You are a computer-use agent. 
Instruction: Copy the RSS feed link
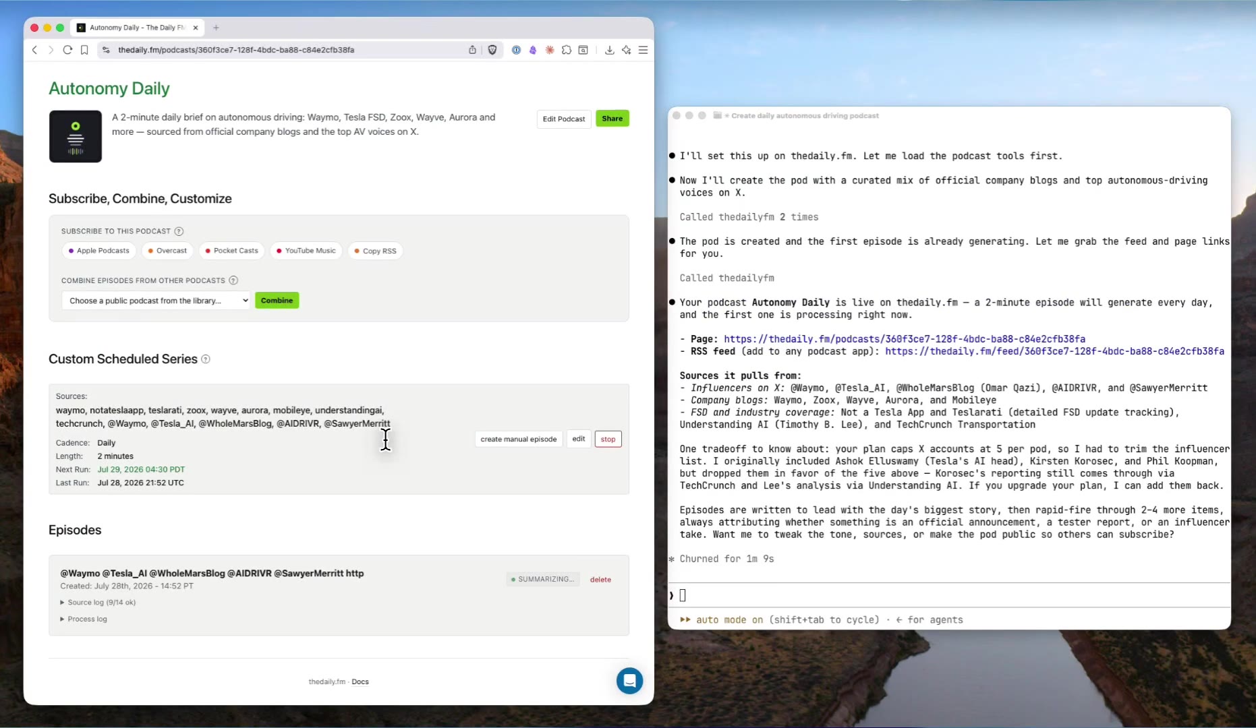[x=375, y=251]
